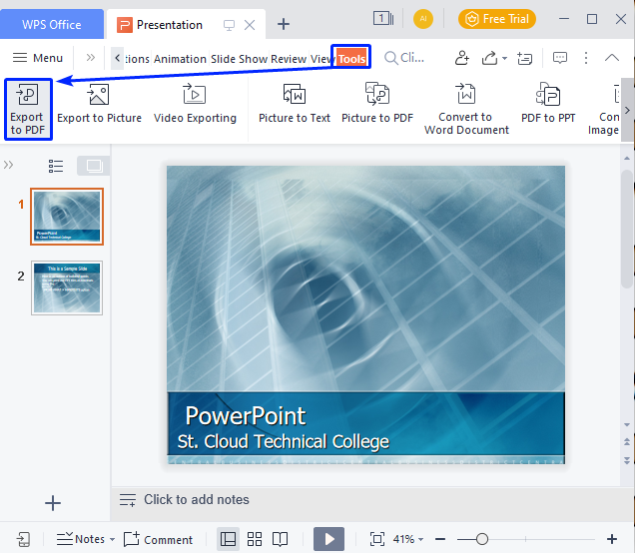
Task: Add a new document tab
Action: (x=284, y=24)
